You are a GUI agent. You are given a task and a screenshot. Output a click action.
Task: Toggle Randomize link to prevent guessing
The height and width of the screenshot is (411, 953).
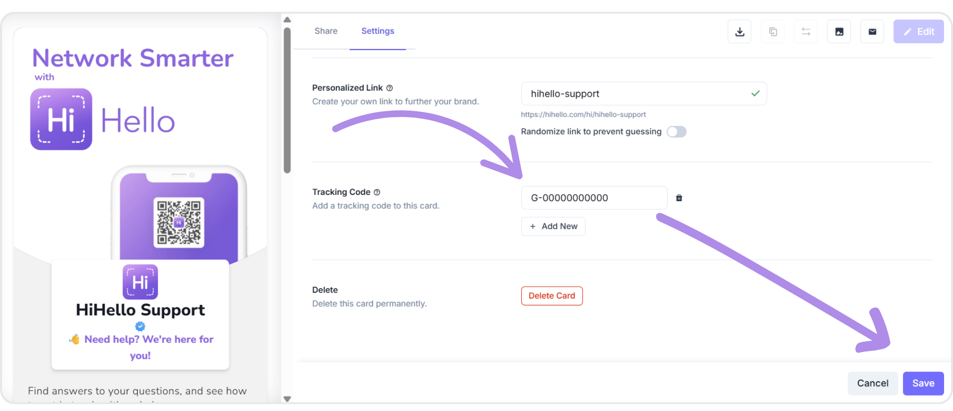pyautogui.click(x=677, y=131)
